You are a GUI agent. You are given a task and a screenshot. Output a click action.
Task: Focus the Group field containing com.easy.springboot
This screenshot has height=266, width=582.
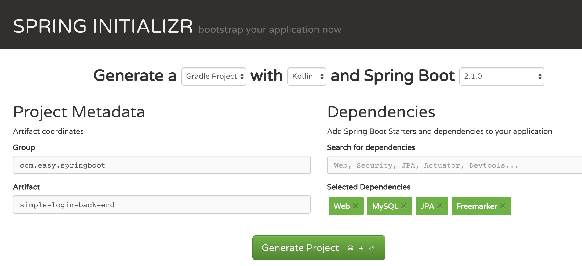click(162, 165)
